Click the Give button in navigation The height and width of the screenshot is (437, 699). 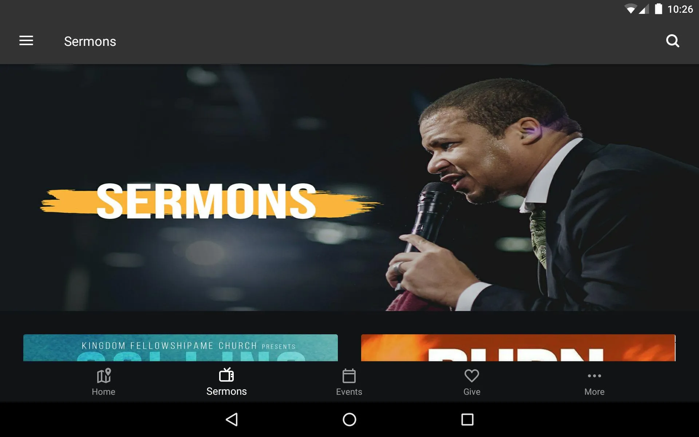pyautogui.click(x=472, y=381)
